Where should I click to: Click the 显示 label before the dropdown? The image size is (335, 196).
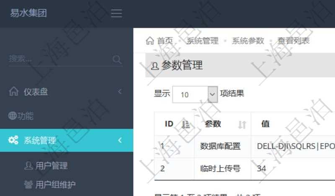tap(162, 94)
